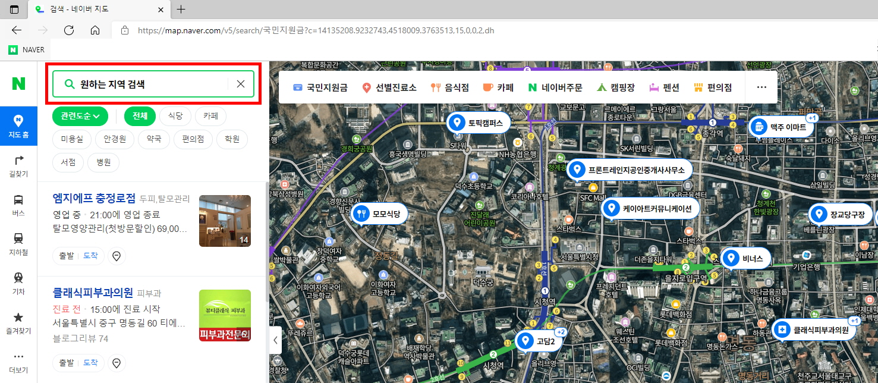
Task: Set 클래식피부과의원 as 도착
Action: click(x=90, y=363)
